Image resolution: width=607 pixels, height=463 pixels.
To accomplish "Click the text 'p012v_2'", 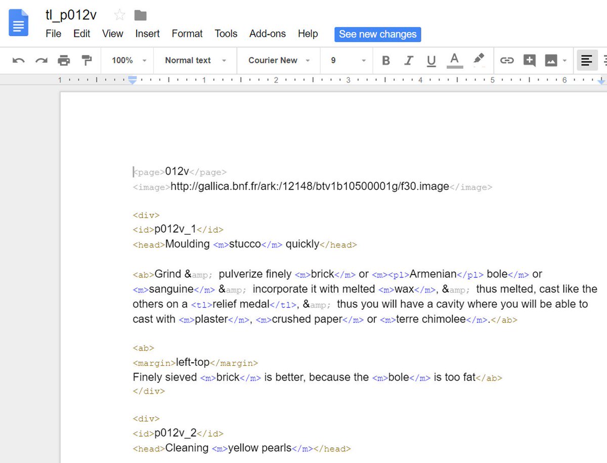I will click(x=176, y=433).
